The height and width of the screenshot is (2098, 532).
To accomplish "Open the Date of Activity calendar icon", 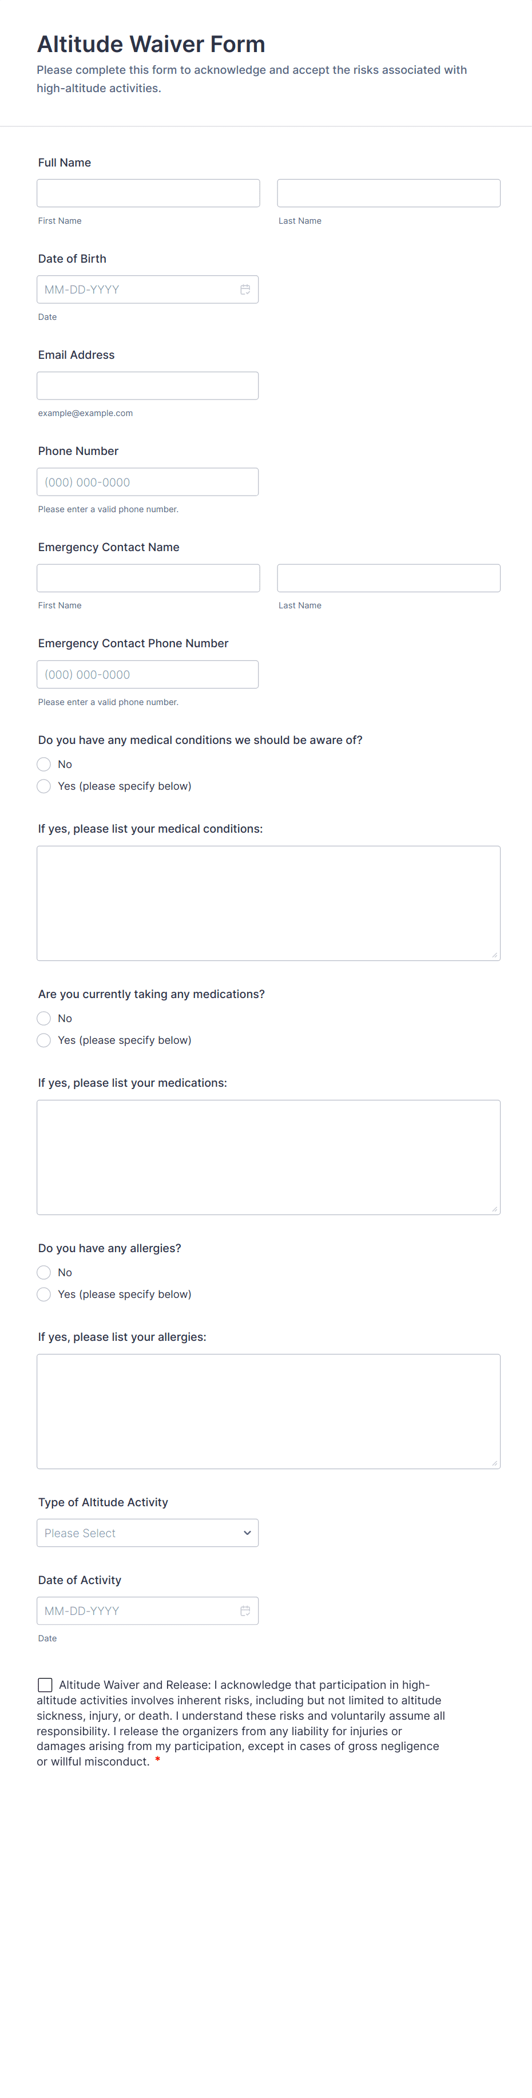I will pos(244,1611).
